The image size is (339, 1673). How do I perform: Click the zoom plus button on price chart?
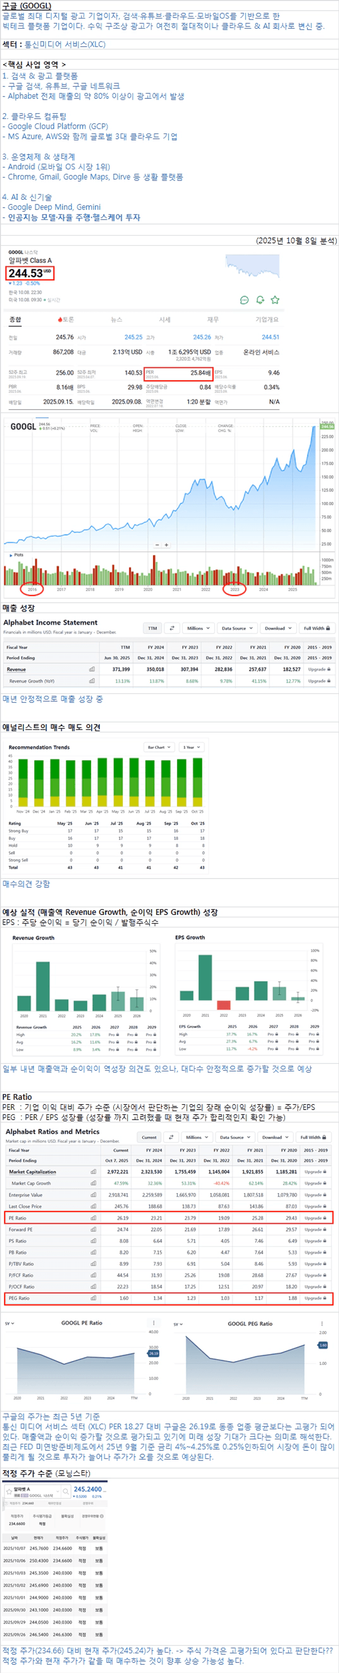[166, 545]
